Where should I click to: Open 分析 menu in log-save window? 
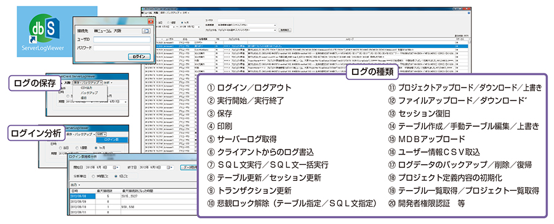click(x=108, y=82)
